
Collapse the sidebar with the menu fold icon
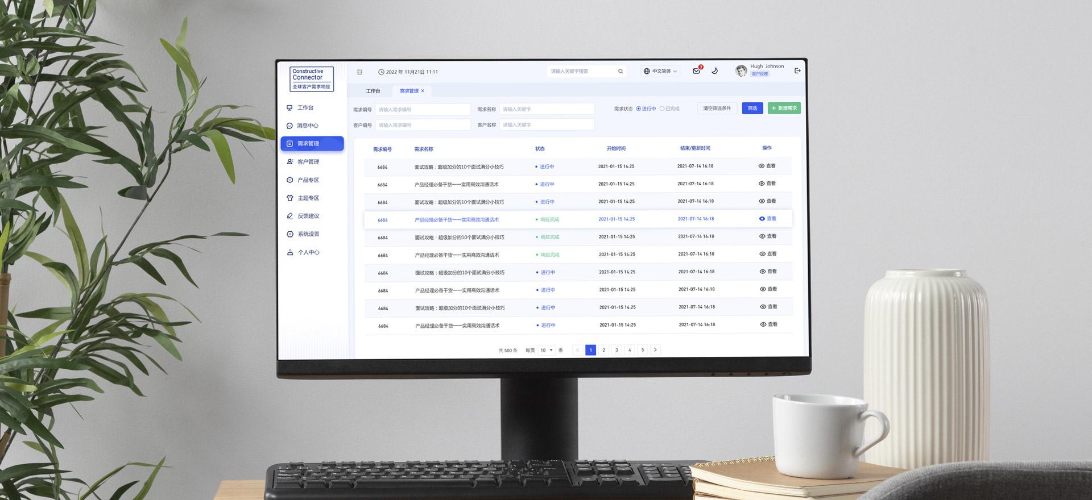coord(359,72)
